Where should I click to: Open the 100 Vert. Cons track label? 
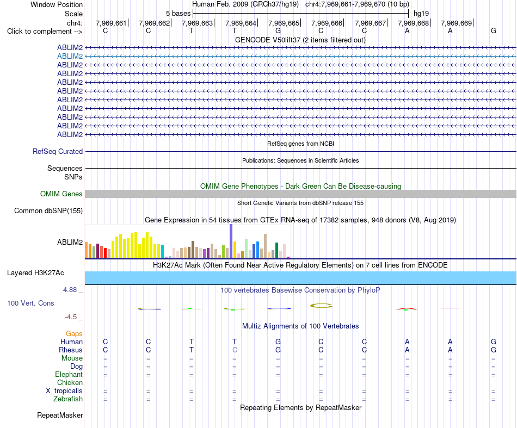(x=30, y=303)
